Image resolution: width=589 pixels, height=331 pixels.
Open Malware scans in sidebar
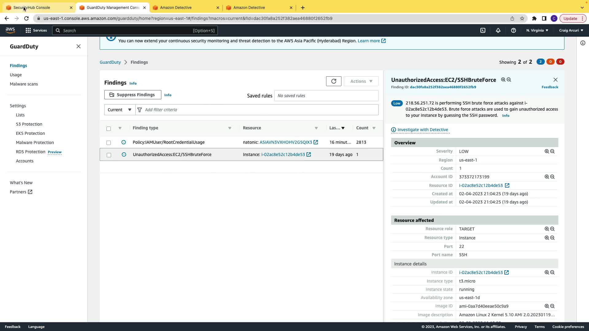pyautogui.click(x=24, y=84)
